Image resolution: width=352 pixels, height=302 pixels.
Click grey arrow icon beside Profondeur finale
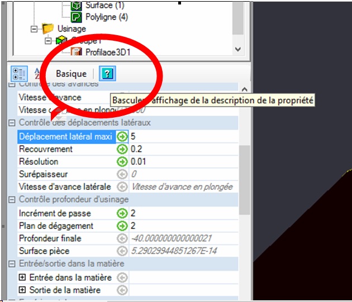coord(122,238)
